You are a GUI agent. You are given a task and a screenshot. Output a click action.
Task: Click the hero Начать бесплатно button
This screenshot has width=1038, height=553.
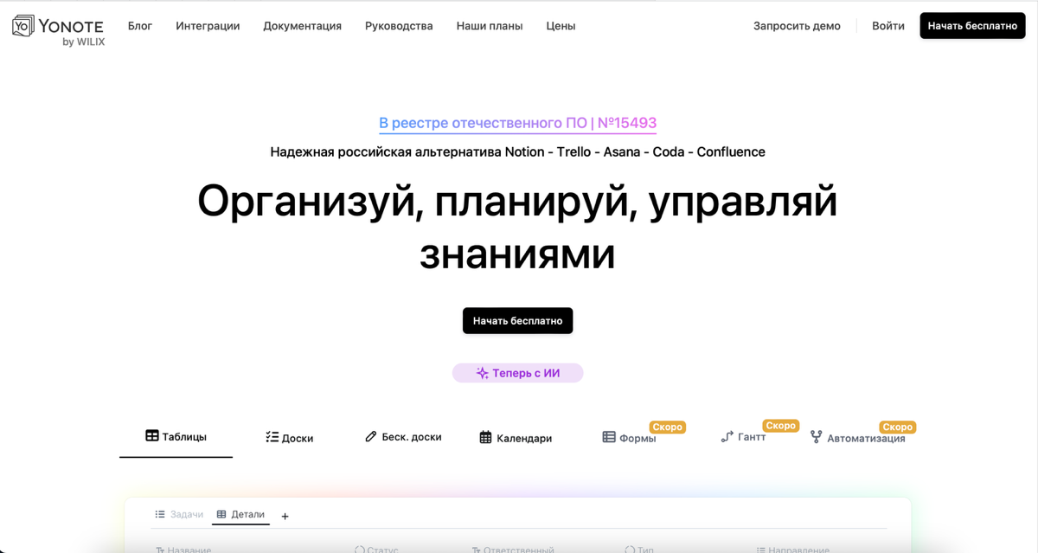(517, 320)
